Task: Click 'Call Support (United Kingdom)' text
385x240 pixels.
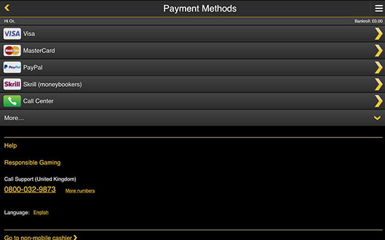Action: [41, 179]
